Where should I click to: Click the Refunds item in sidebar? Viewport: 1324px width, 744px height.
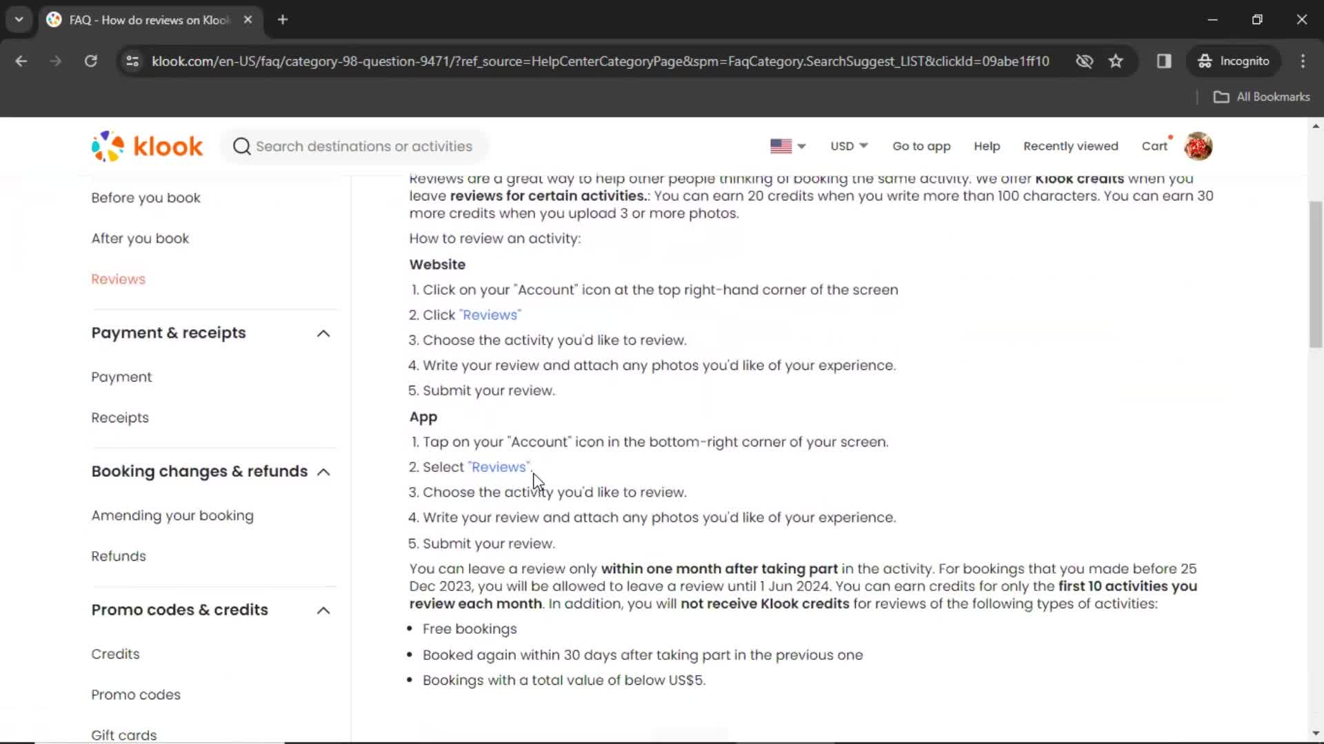pos(117,556)
